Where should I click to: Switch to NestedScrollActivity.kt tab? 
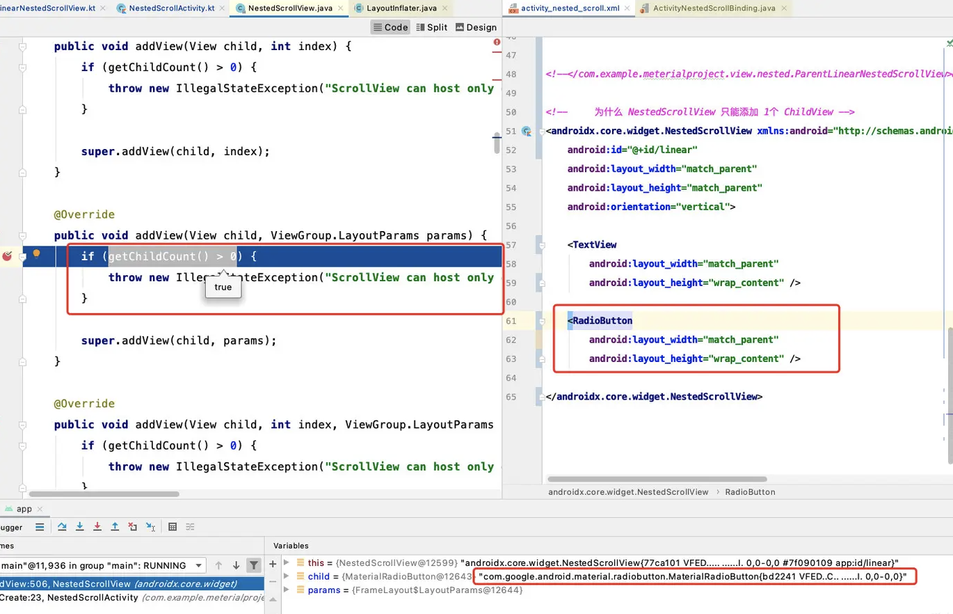170,8
